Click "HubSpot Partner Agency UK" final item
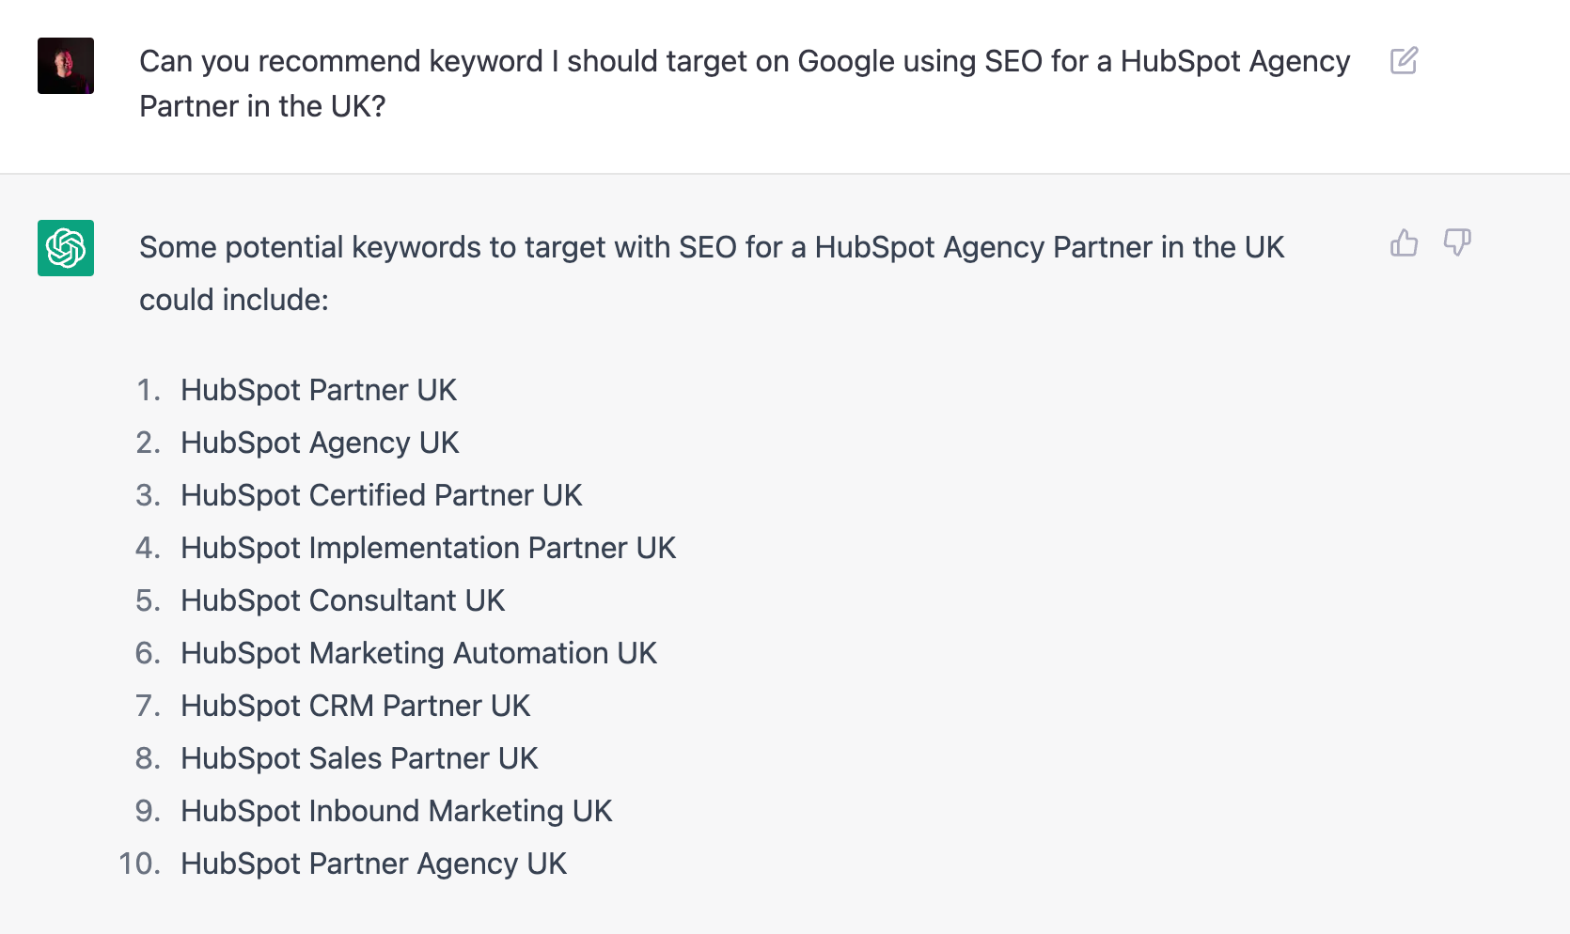Screen dimensions: 1570x934 373,864
